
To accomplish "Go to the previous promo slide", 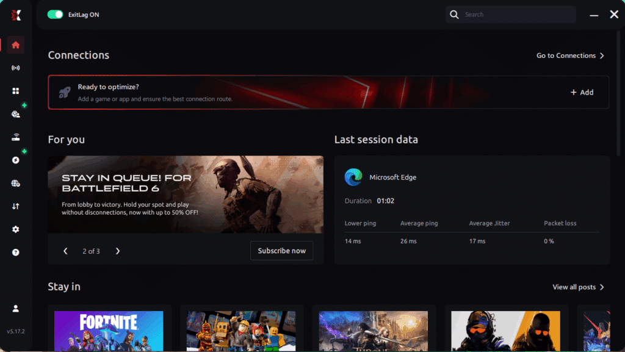I will [65, 251].
